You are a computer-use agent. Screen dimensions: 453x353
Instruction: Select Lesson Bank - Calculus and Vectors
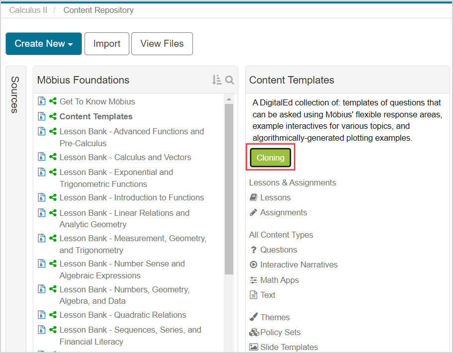point(125,157)
